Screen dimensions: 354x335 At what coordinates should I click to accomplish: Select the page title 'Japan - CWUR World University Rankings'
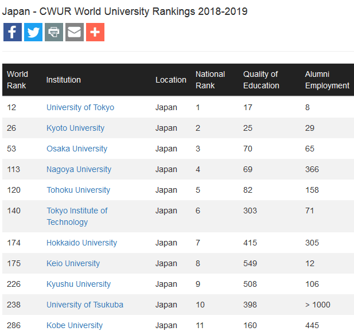99,11
